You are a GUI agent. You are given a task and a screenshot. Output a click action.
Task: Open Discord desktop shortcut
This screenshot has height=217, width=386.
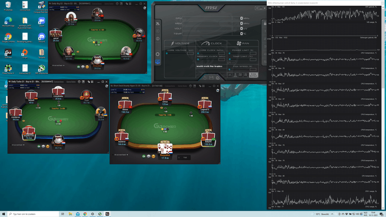point(41,38)
